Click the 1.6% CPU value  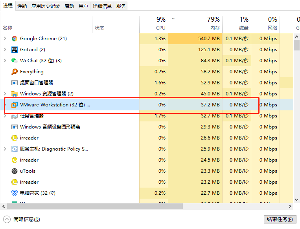(160, 83)
